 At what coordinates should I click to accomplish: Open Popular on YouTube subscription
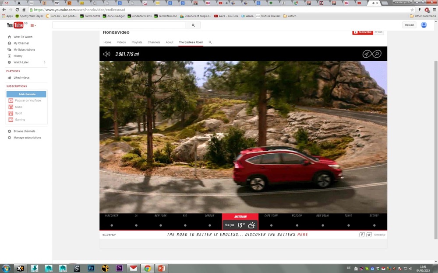pyautogui.click(x=28, y=100)
